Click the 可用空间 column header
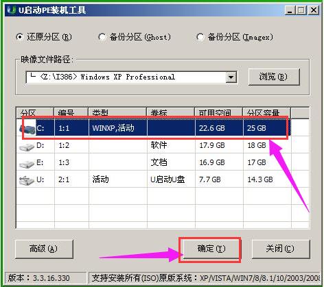 pos(218,113)
